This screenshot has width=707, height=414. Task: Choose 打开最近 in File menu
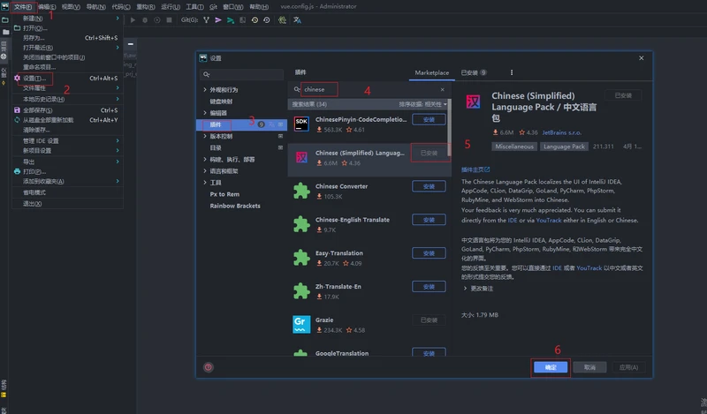68,48
